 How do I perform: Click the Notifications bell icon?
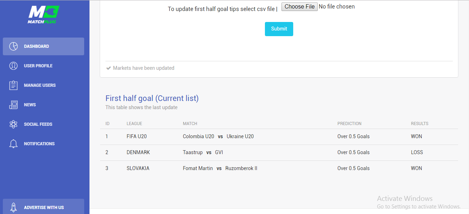coord(13,144)
